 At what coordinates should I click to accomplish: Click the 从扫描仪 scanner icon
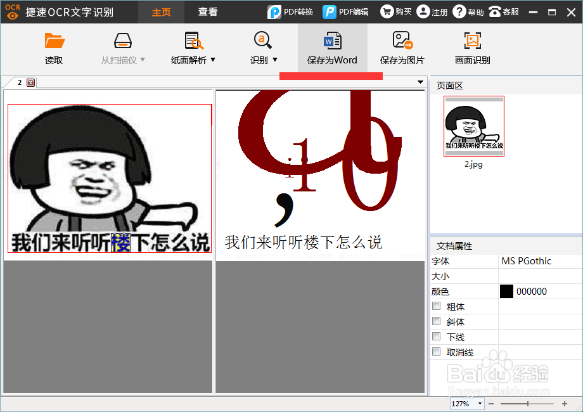pos(123,41)
